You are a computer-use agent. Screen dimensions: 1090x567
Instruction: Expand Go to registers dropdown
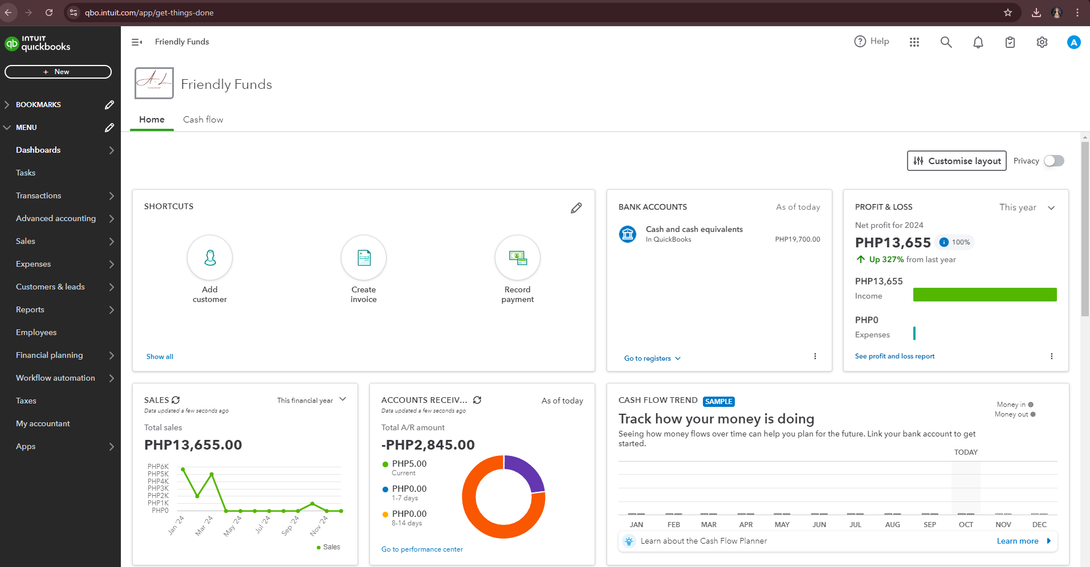tap(652, 358)
